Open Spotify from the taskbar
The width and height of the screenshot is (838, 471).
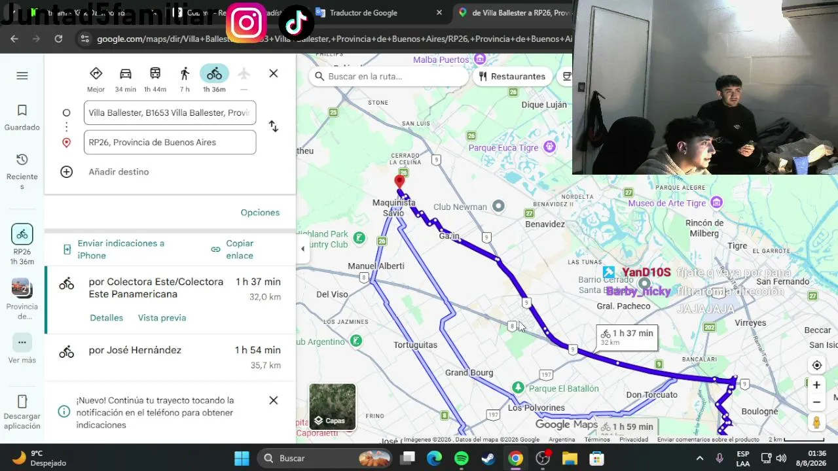462,458
